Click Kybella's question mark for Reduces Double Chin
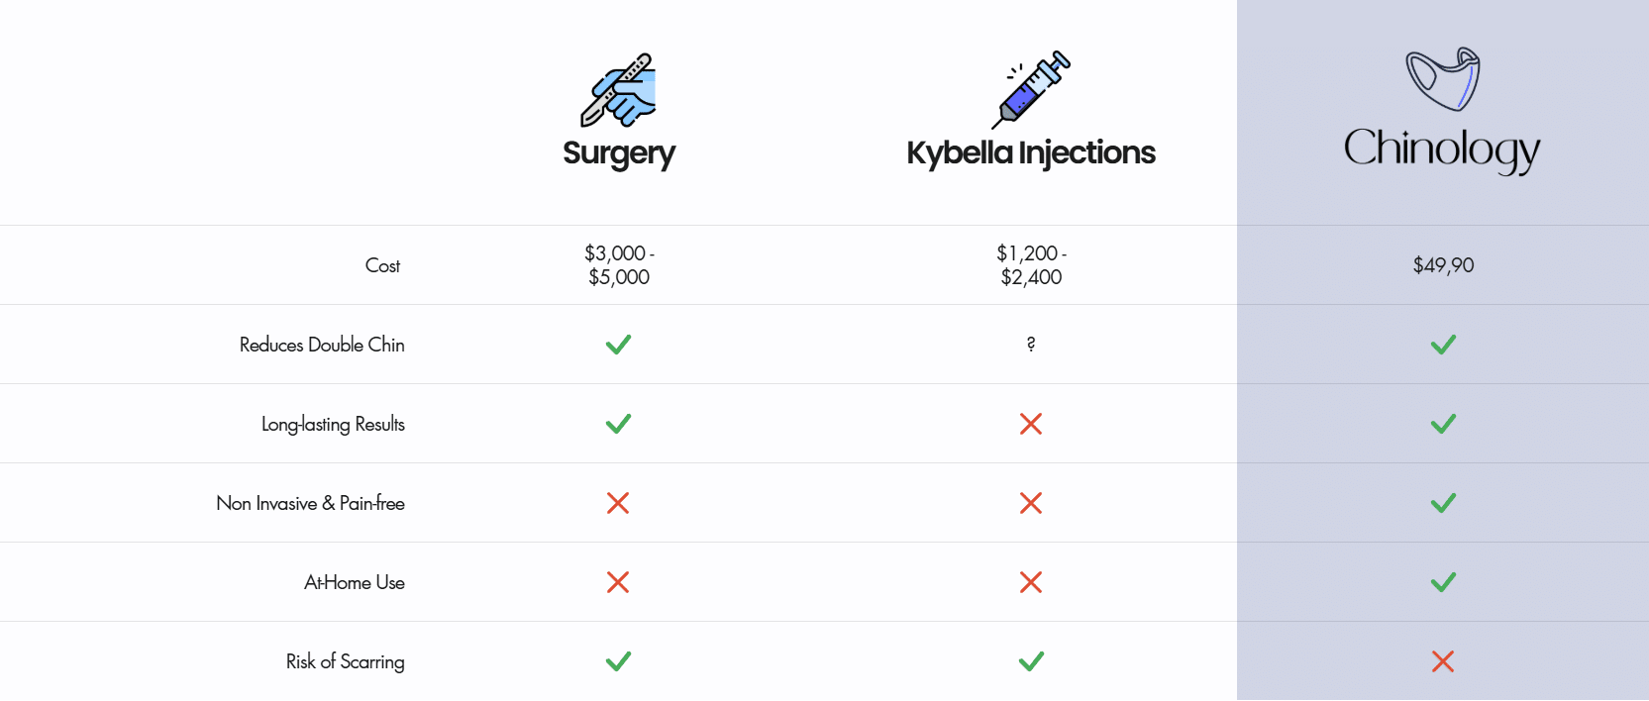The width and height of the screenshot is (1649, 701). click(x=1031, y=344)
